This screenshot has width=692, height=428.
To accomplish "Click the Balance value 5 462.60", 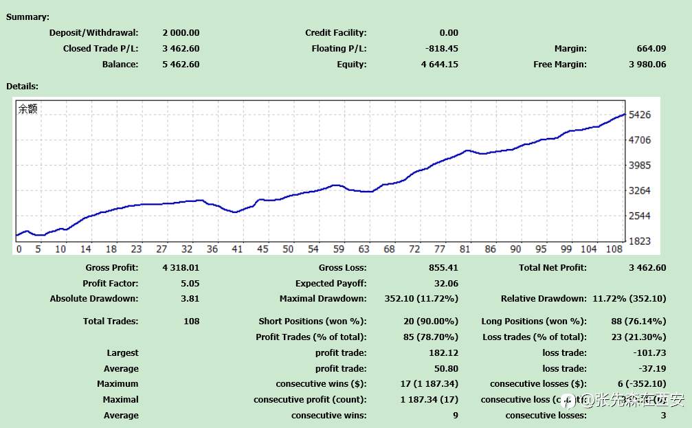I will pyautogui.click(x=181, y=65).
